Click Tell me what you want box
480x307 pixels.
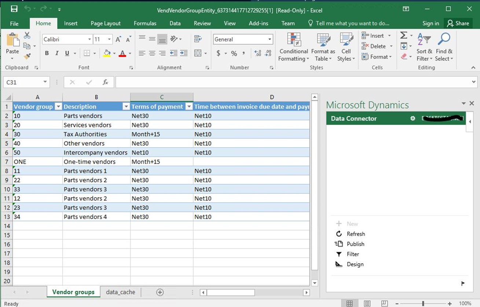point(348,23)
